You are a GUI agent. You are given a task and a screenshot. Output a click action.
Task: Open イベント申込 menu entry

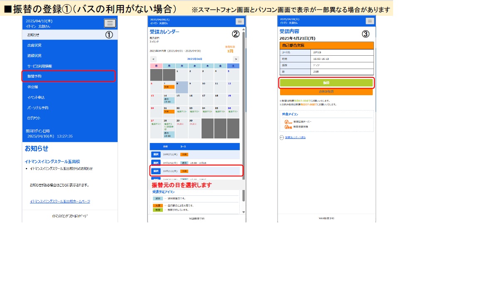[x=36, y=97]
